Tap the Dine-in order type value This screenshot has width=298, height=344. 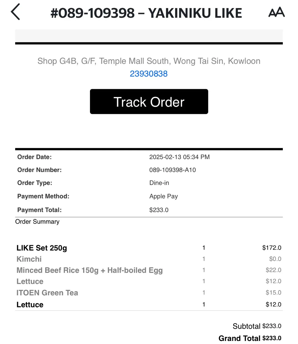point(159,183)
